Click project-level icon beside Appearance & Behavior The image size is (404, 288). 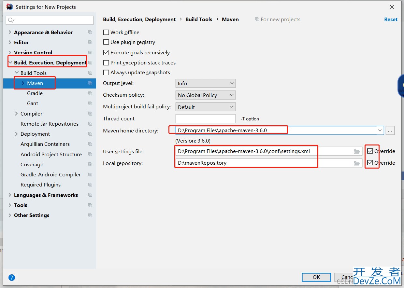[x=90, y=33]
